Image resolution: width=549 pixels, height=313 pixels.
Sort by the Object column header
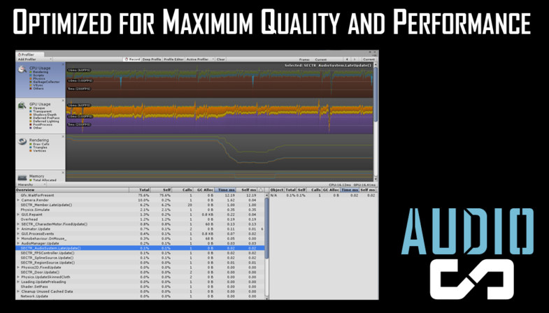[x=277, y=190]
